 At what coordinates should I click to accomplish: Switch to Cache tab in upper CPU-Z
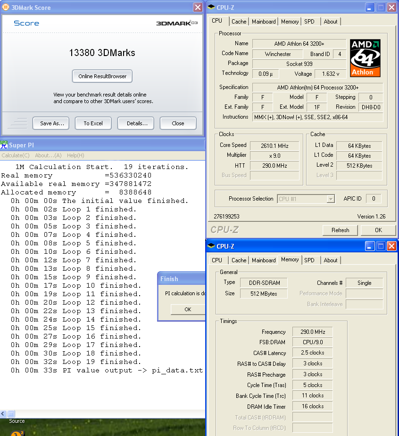[239, 21]
